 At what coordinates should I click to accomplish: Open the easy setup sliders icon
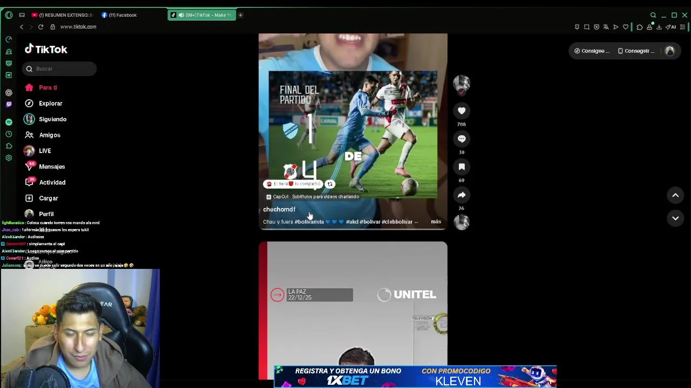683,27
